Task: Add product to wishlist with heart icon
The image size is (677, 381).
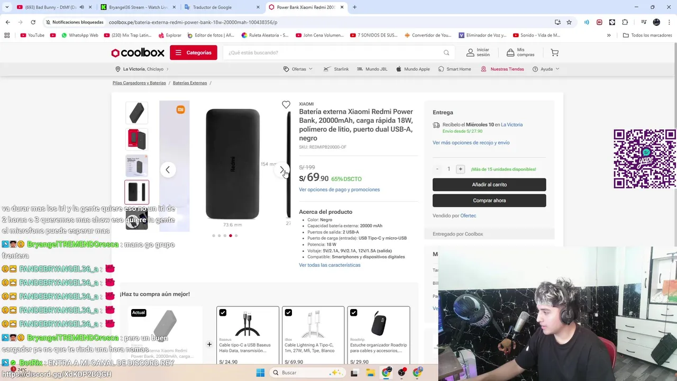Action: [286, 105]
